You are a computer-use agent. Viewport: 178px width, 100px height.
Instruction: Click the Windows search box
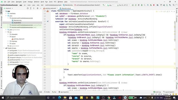tap(25, 97)
